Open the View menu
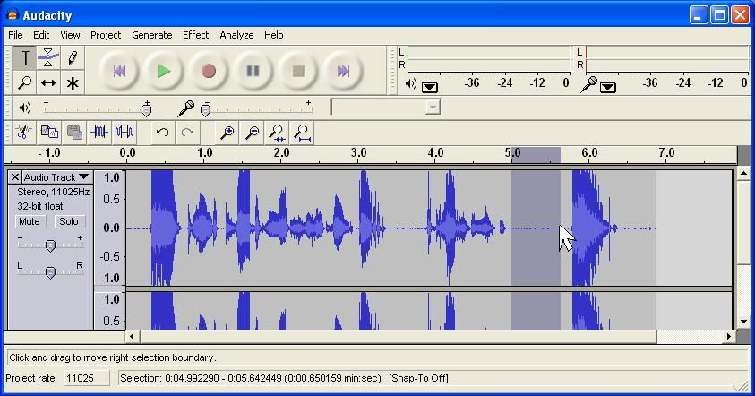Screen dimensions: 755x396 pyautogui.click(x=70, y=35)
